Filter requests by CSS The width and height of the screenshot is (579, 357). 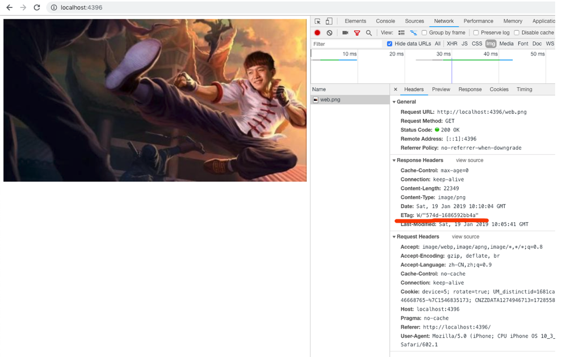[477, 44]
